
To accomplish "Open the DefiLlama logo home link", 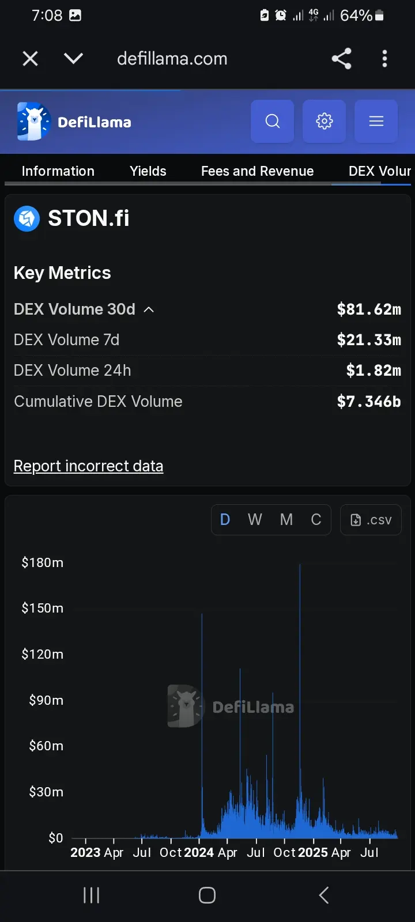I will tap(75, 122).
